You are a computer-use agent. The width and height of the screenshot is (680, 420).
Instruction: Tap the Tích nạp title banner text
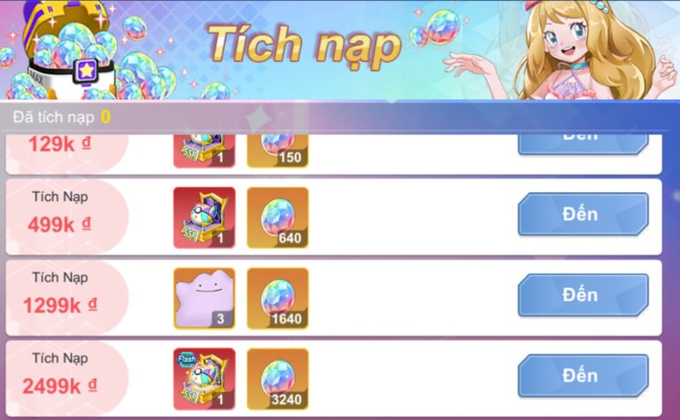[305, 45]
